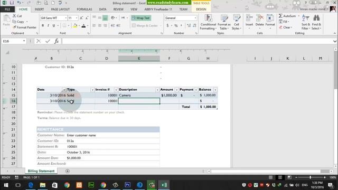
Task: Open Sort & Filter menu
Action: (x=306, y=22)
